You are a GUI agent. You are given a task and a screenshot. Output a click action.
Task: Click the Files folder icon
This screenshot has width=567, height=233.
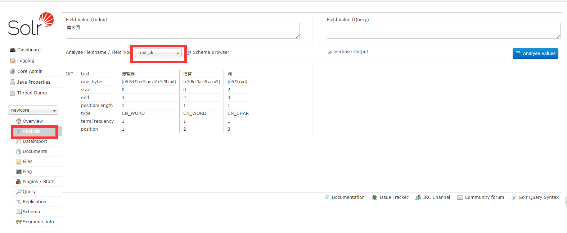click(x=19, y=162)
